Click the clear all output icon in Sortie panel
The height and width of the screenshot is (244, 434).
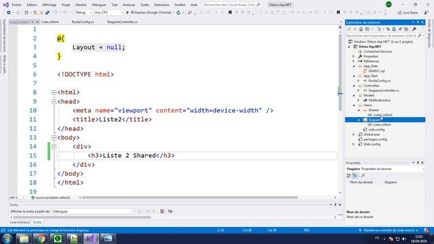(162, 211)
